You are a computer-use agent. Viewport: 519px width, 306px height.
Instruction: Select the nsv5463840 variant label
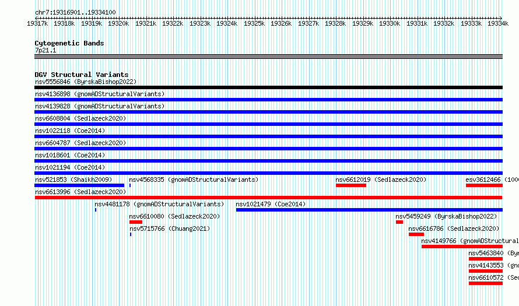pos(493,253)
